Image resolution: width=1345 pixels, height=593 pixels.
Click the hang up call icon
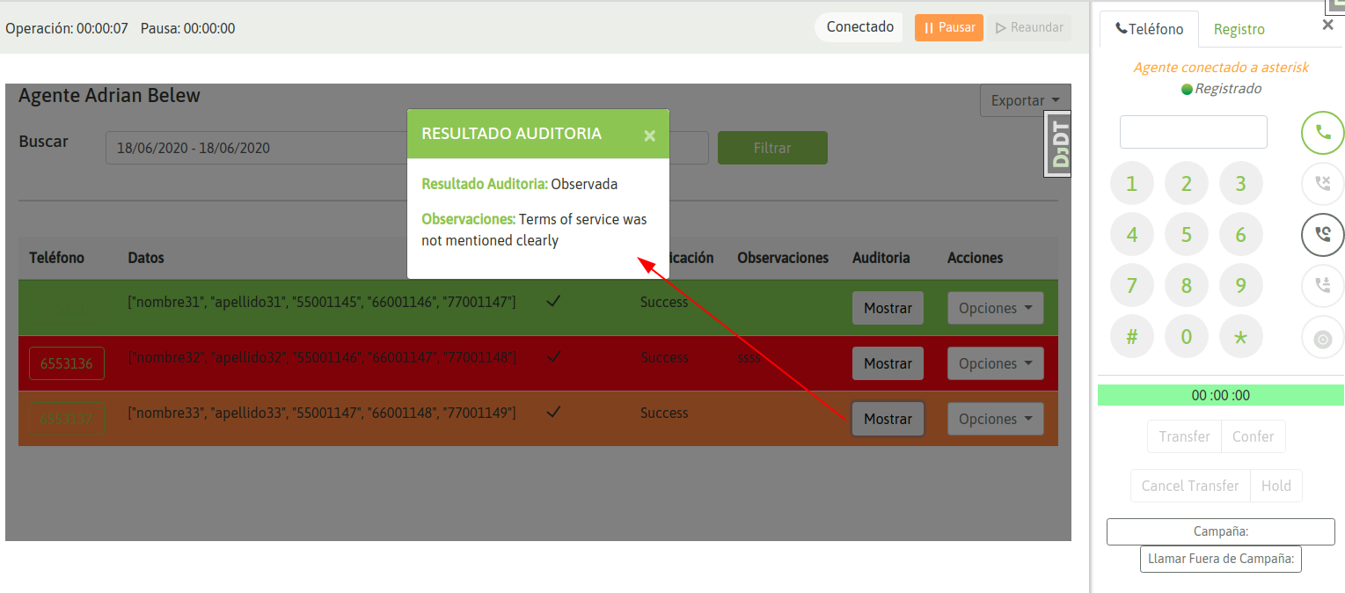pos(1322,184)
